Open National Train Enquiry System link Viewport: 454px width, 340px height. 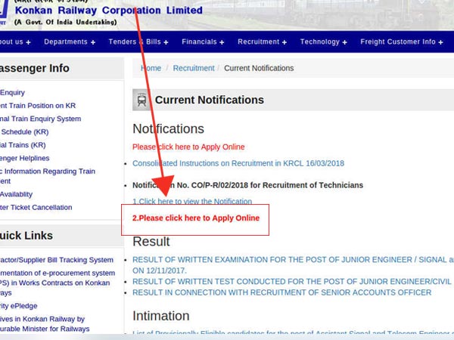coord(40,119)
